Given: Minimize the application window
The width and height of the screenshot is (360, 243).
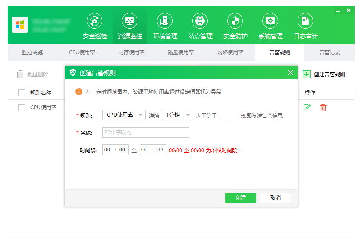Looking at the screenshot, I should pos(338,10).
